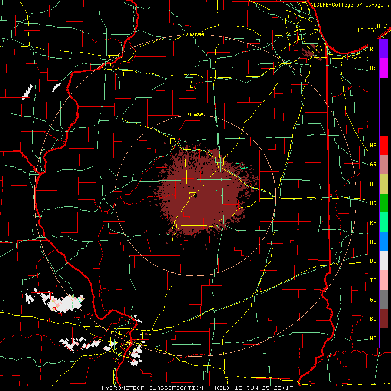
Task: Select the DS white legend swatch
Action: 384,261
